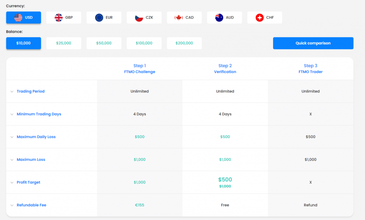Select the $10,000 balance option
Viewport: 365px width, 220px height.
(24, 43)
